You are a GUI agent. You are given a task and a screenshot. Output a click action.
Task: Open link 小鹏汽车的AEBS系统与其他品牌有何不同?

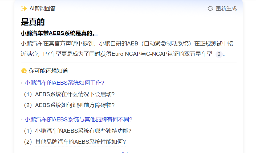[x=78, y=120]
